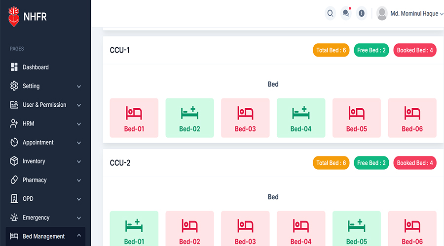The image size is (444, 246).
Task: Select booked Bed-01 in CCU-1
Action: 134,118
